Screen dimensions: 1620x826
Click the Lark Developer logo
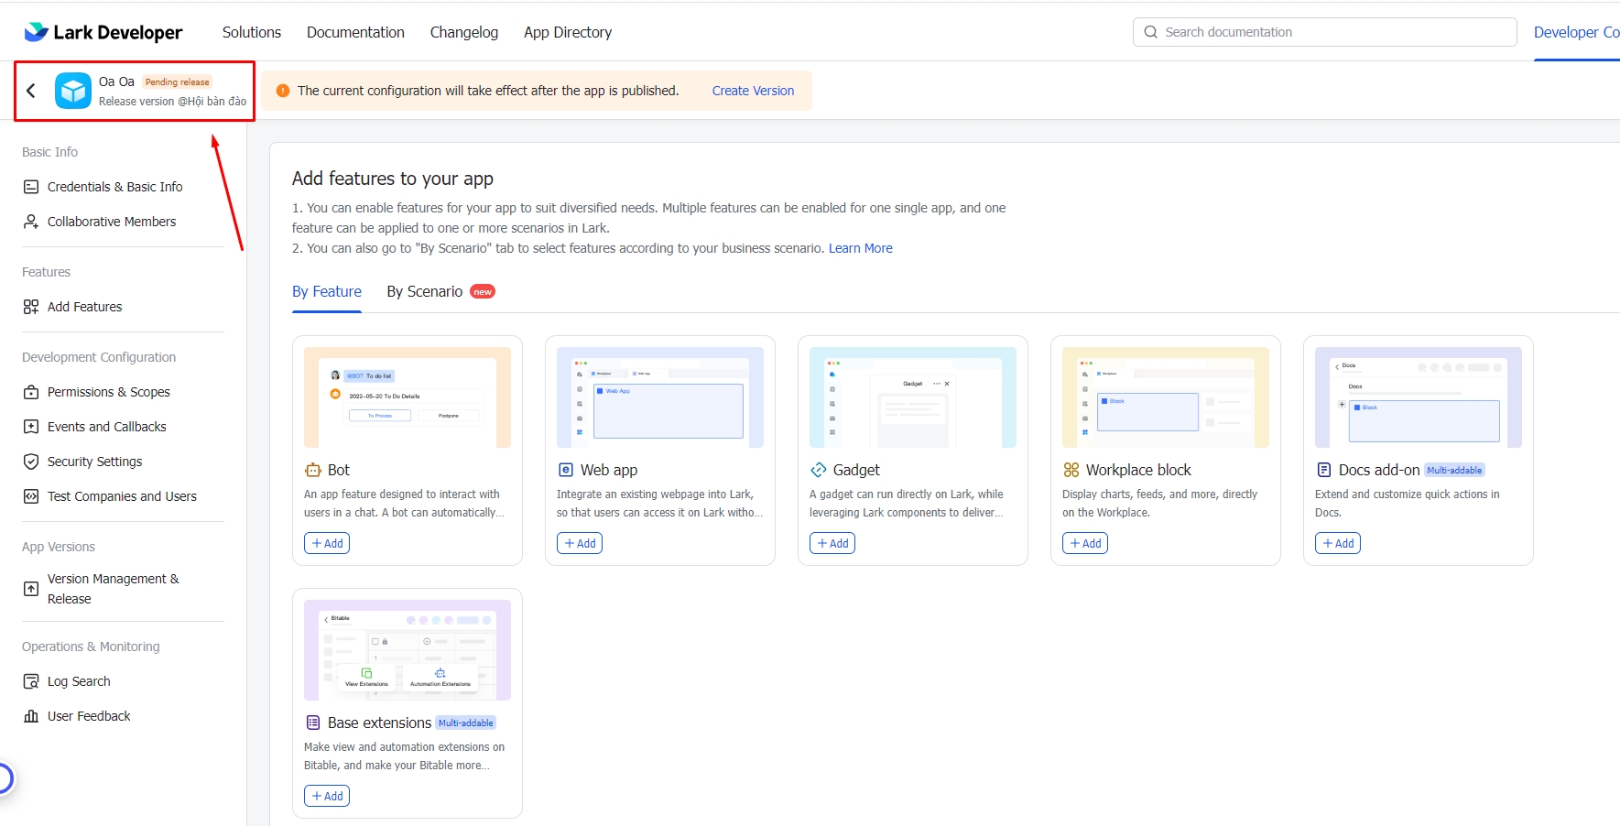[x=103, y=32]
